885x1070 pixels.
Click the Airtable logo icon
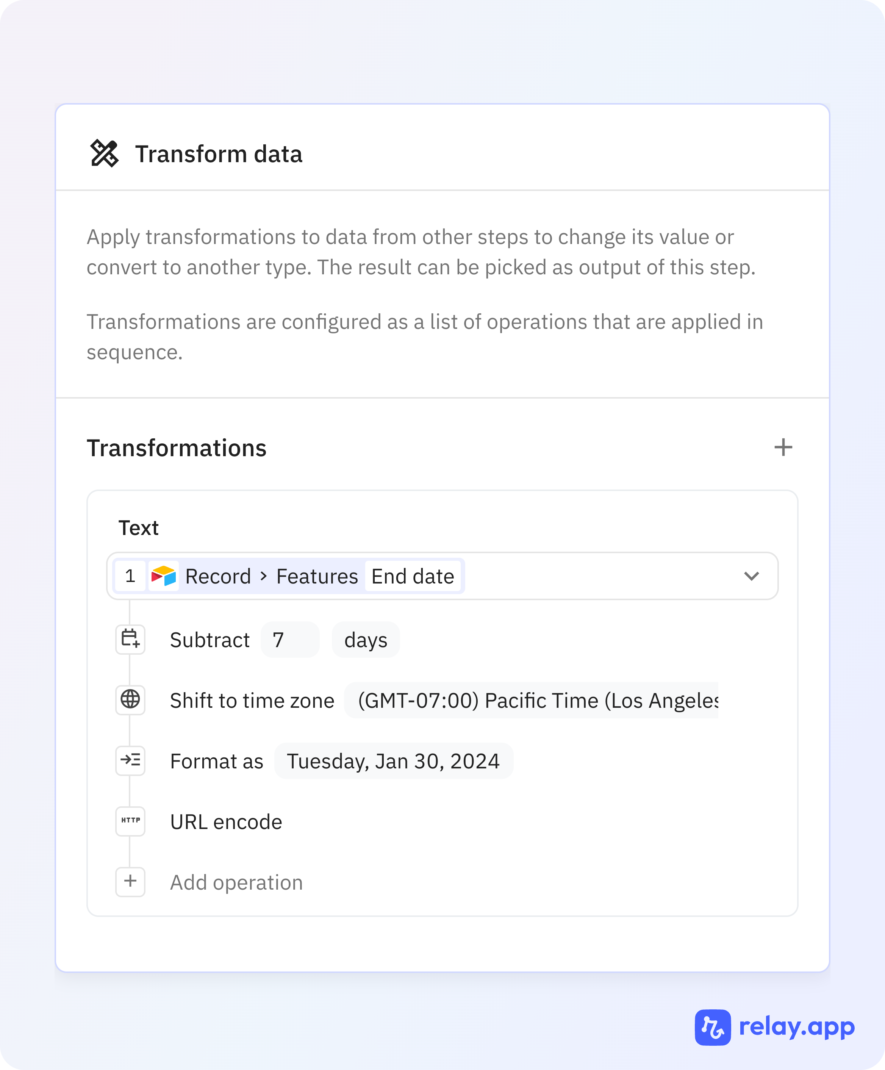pyautogui.click(x=164, y=576)
